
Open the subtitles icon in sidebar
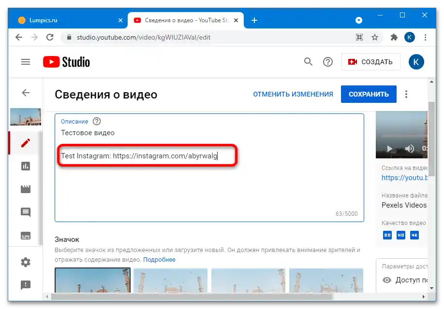click(26, 236)
